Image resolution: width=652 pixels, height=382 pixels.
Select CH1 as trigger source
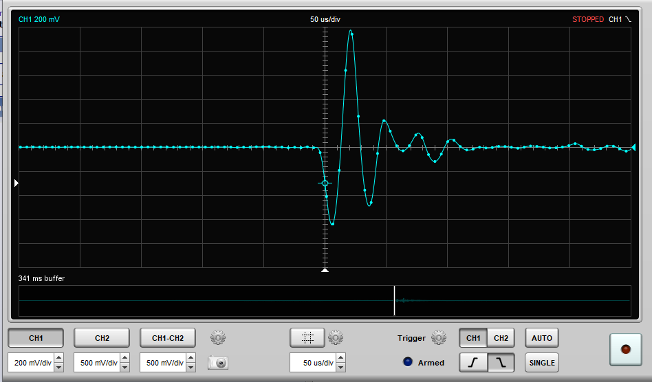[473, 338]
